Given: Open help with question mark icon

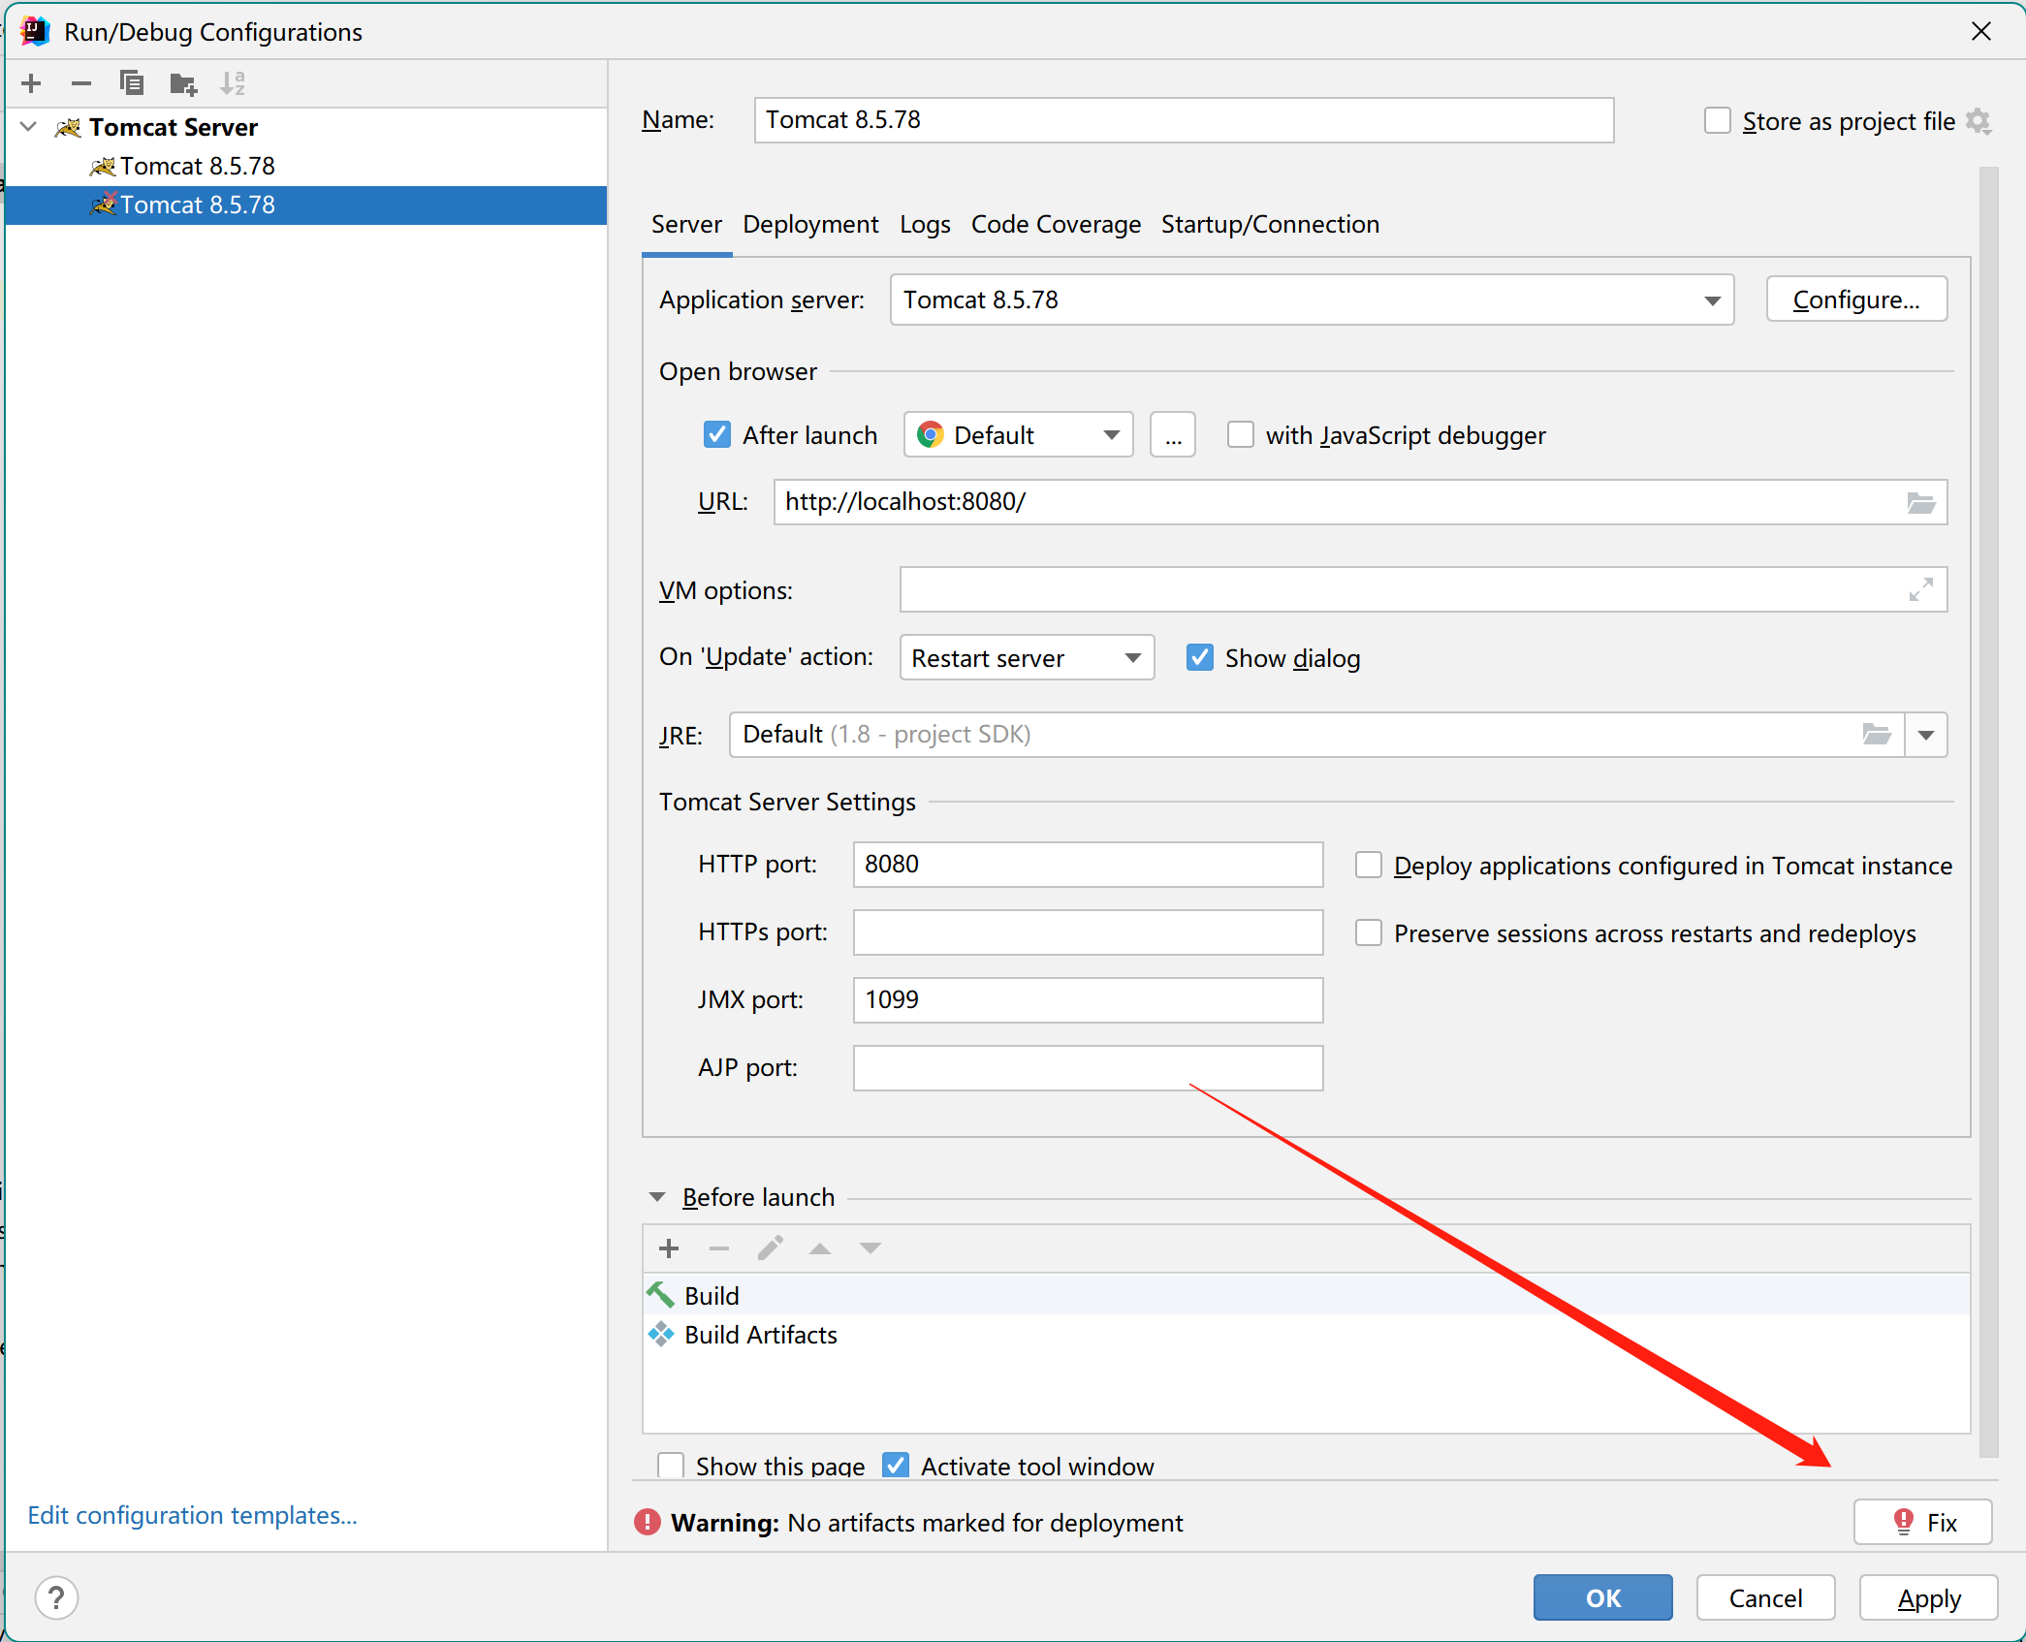Looking at the screenshot, I should click(x=56, y=1597).
